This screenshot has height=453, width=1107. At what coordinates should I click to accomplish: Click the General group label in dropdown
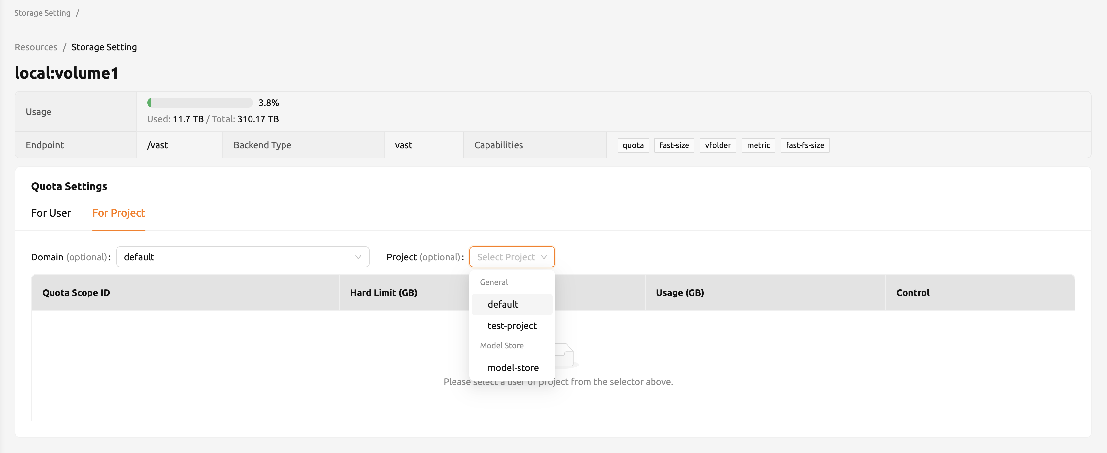(493, 282)
